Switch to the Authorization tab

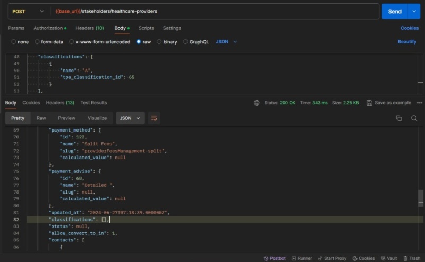[49, 28]
